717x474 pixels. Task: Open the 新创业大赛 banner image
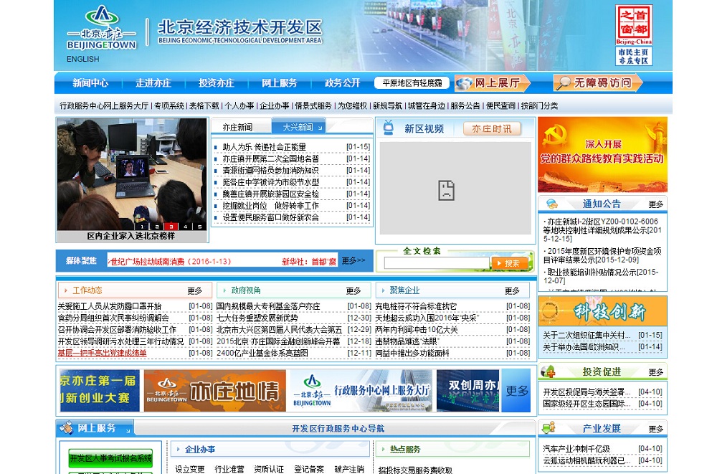[x=99, y=391]
